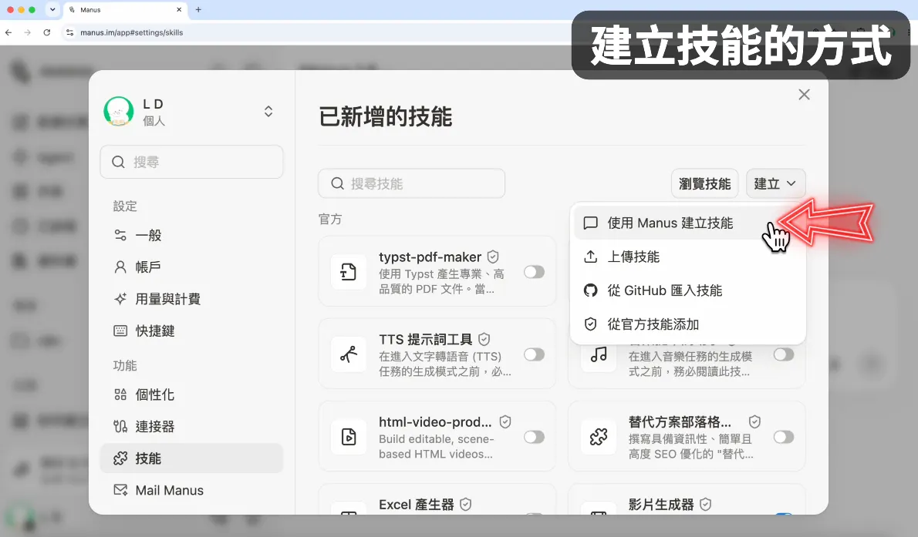Image resolution: width=918 pixels, height=537 pixels.
Task: Open a new browser tab with plus
Action: click(198, 9)
